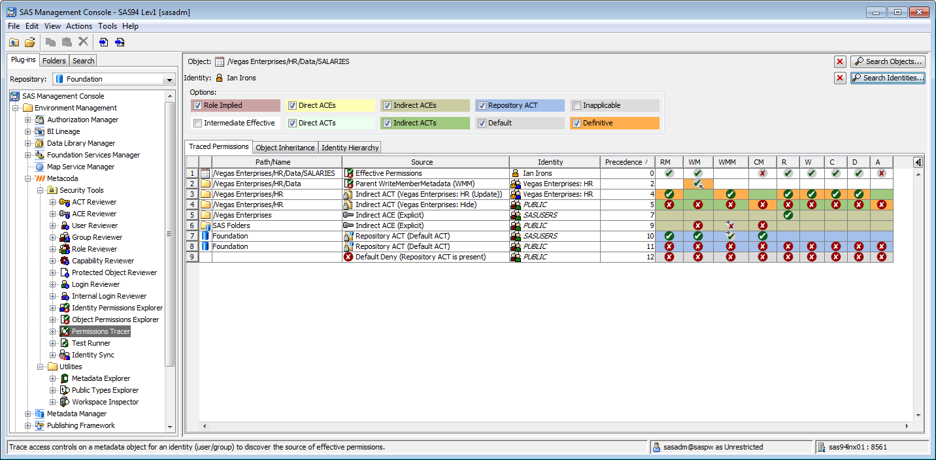Click the Map Service Manager globe icon

pyautogui.click(x=40, y=167)
